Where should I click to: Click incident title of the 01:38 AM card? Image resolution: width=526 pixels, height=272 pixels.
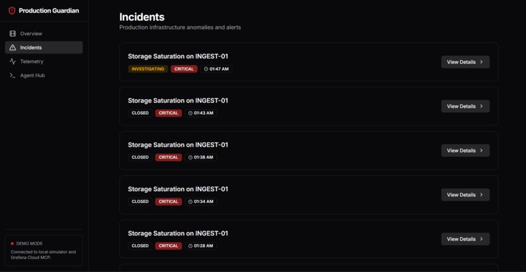click(x=178, y=145)
